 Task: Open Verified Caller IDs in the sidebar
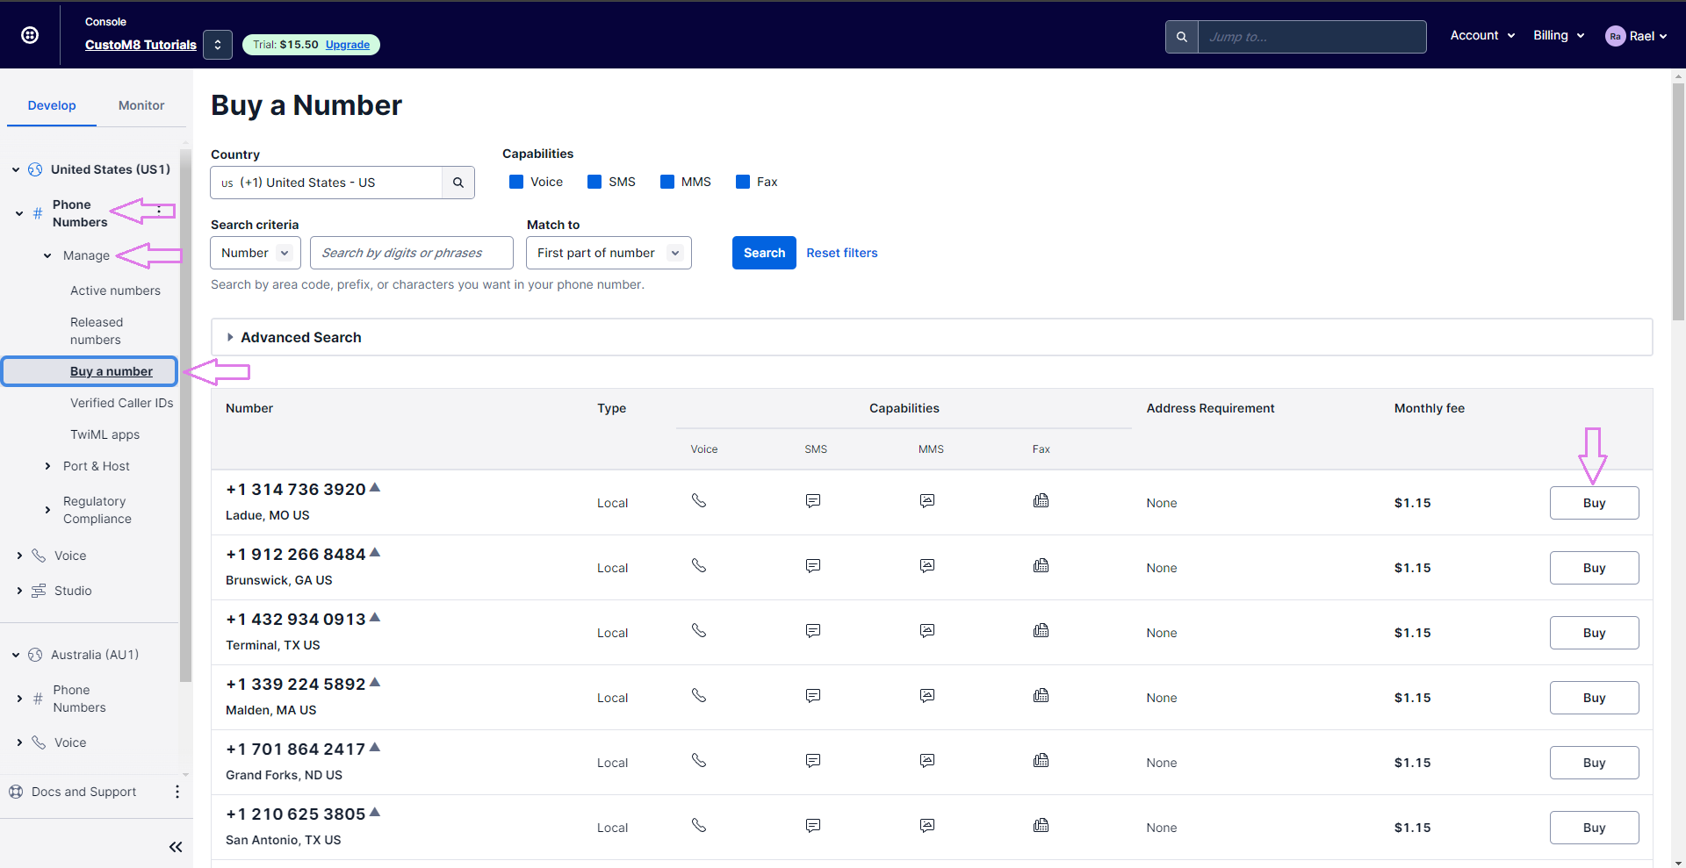coord(122,403)
